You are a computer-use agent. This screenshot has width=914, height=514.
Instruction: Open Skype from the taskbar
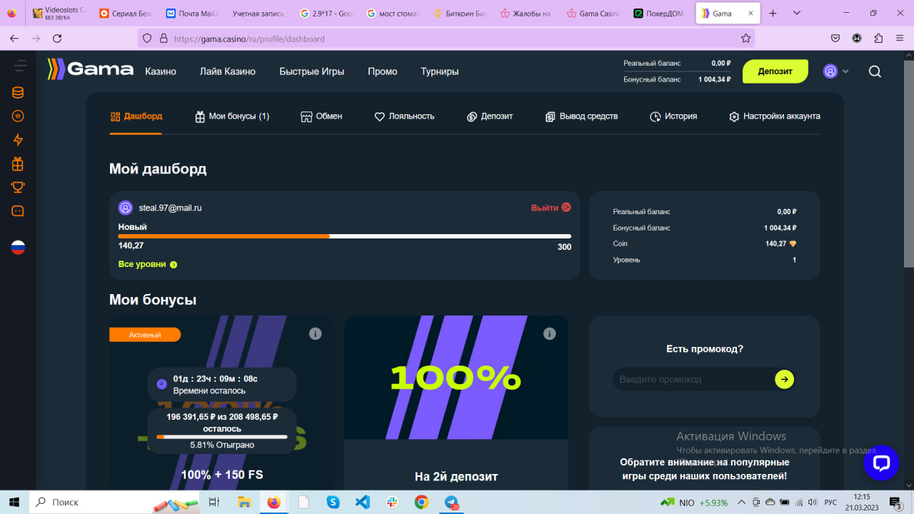pyautogui.click(x=333, y=502)
